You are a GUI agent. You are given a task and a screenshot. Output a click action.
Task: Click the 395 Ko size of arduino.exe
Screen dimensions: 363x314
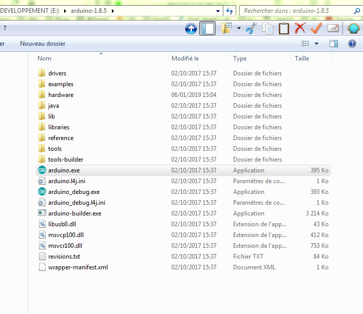(319, 170)
